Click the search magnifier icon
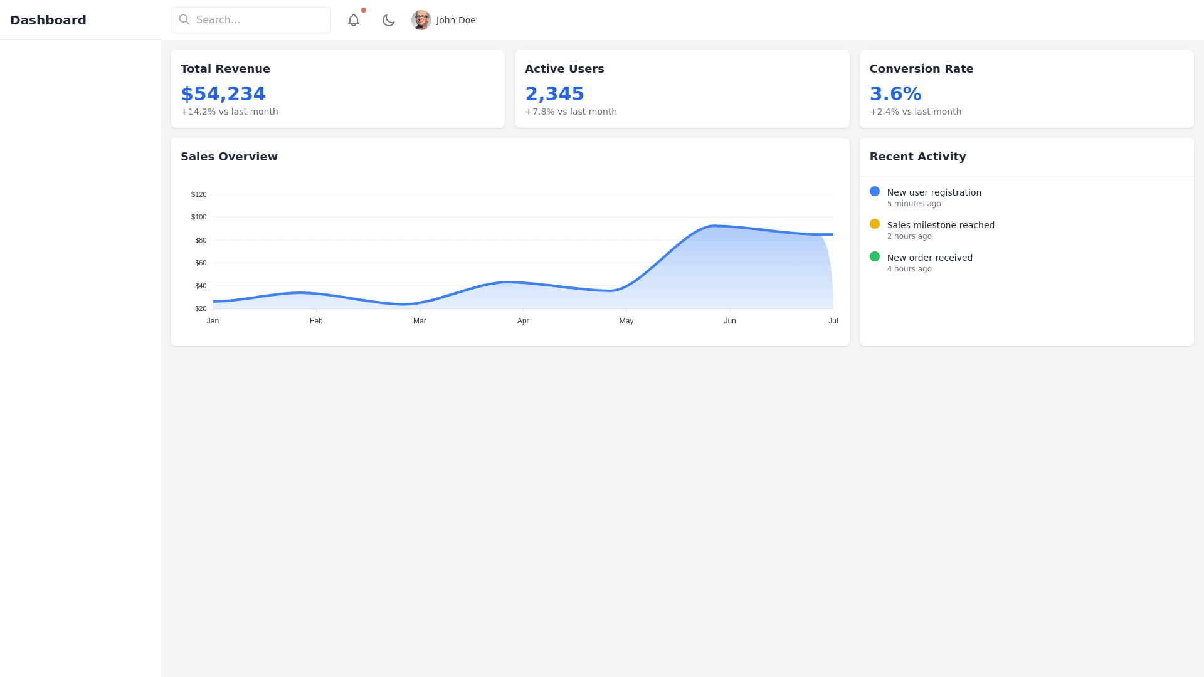Viewport: 1204px width, 677px height. click(x=184, y=19)
